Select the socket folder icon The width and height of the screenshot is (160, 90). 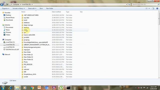point(22,77)
